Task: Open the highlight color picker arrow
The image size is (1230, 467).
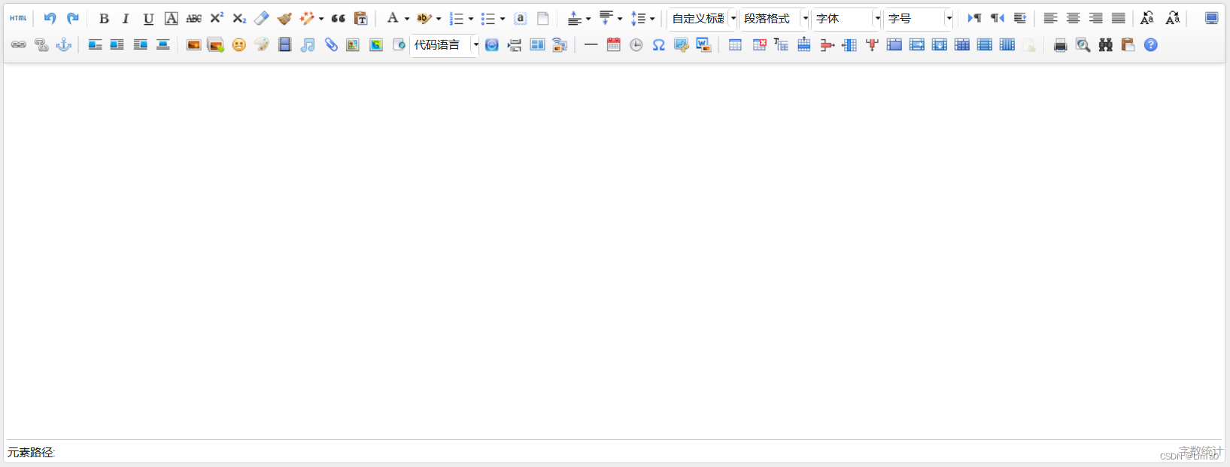Action: point(439,19)
